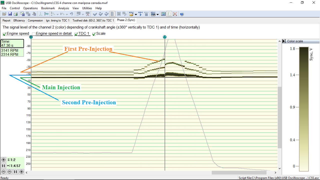Click the horizontal zoom-in plus button
Image resolution: width=320 pixels, height=180 pixels.
click(21, 172)
